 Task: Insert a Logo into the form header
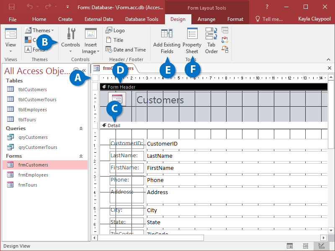pos(115,31)
